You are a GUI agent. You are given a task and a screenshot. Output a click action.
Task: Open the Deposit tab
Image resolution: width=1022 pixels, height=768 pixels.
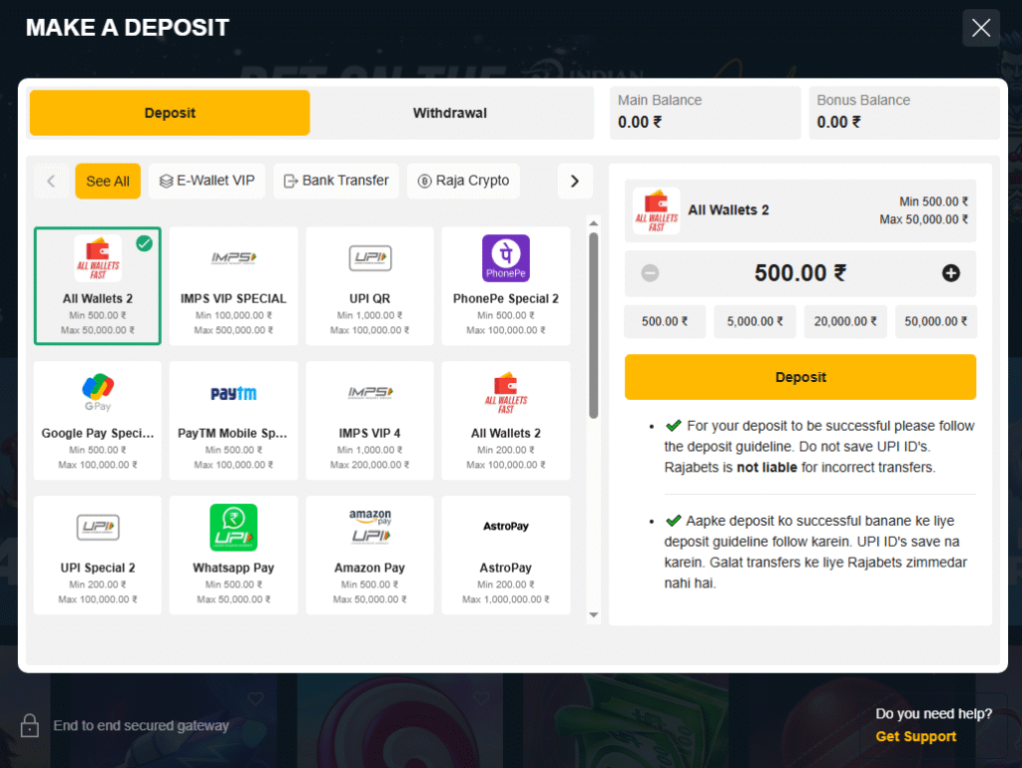[x=170, y=113]
